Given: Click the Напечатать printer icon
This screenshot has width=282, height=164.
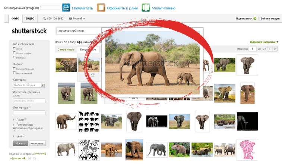Looking at the screenshot, I should [x=66, y=7].
